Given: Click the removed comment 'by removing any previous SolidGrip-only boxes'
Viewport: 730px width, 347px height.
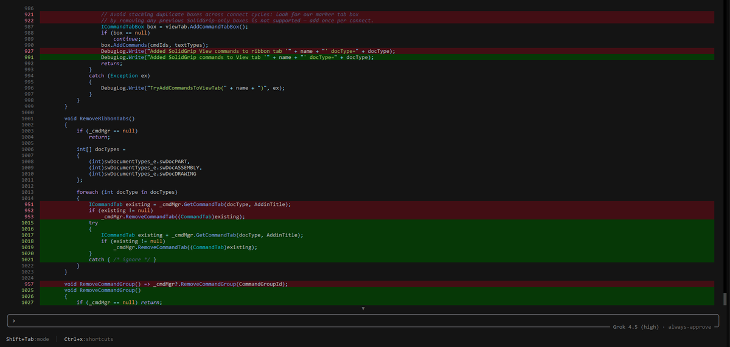Looking at the screenshot, I should coord(237,21).
